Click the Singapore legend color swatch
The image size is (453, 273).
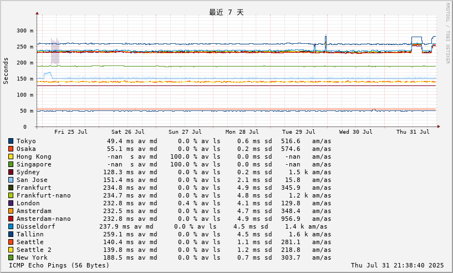point(11,165)
